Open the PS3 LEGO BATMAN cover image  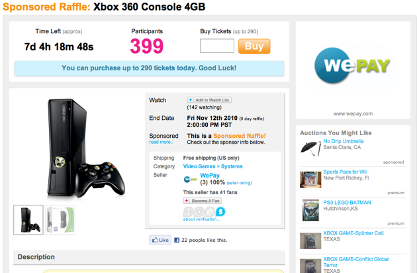[310, 211]
